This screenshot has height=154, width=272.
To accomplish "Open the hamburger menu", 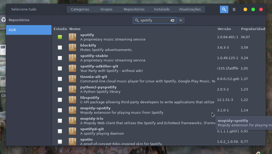I will [234, 9].
